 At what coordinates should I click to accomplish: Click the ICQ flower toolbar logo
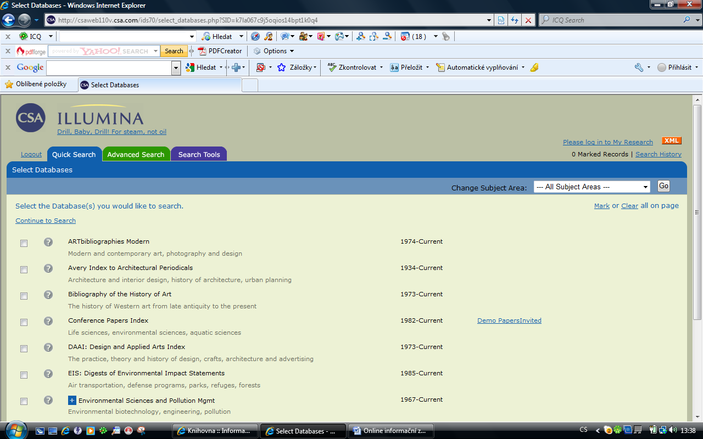(x=23, y=36)
